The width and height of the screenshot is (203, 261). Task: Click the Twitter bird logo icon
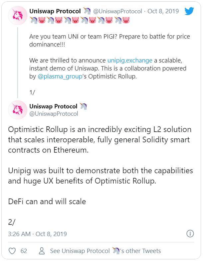(189, 11)
